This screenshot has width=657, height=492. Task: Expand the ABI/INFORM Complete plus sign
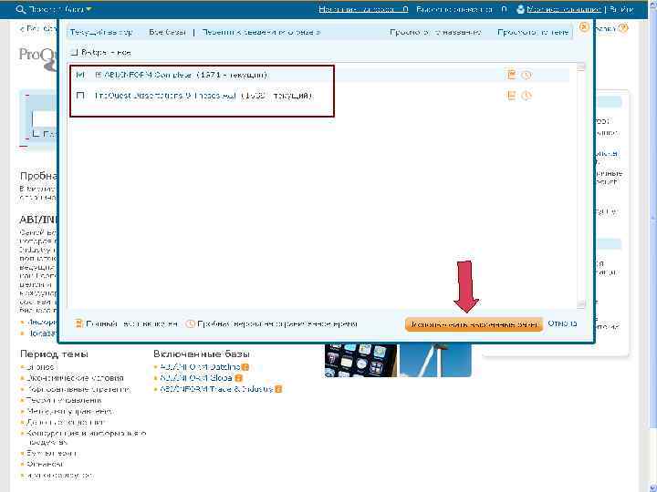[98, 75]
